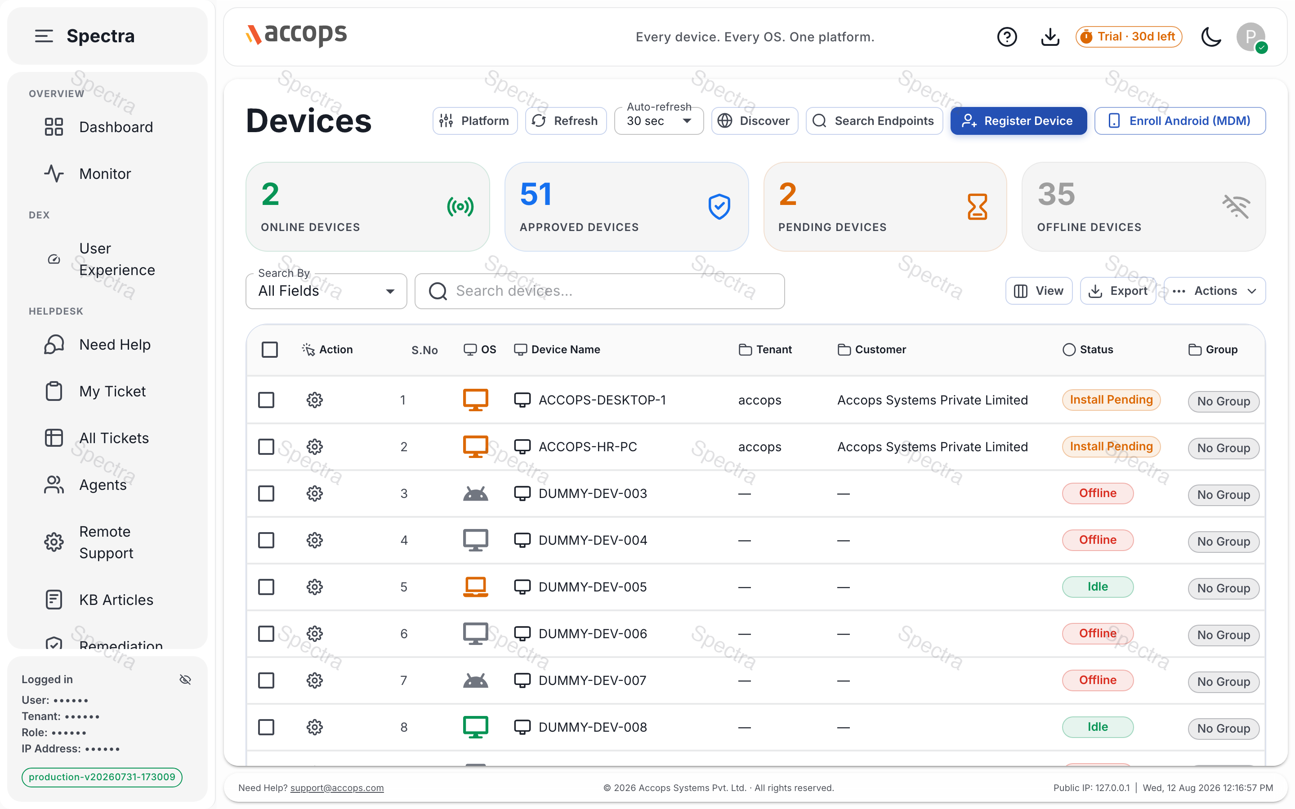
Task: Click the search magnifier icon in devices search
Action: (438, 291)
